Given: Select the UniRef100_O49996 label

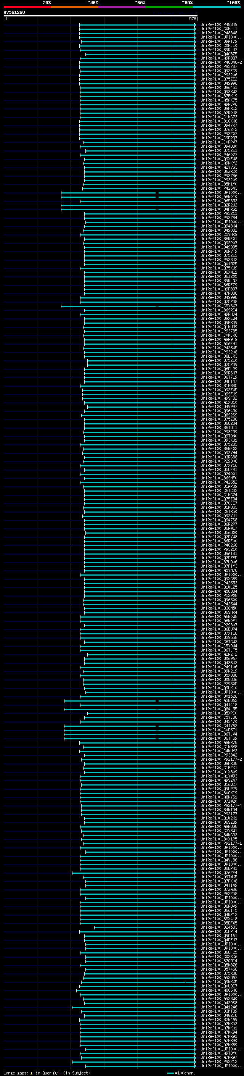Looking at the screenshot, I should coord(219,83).
